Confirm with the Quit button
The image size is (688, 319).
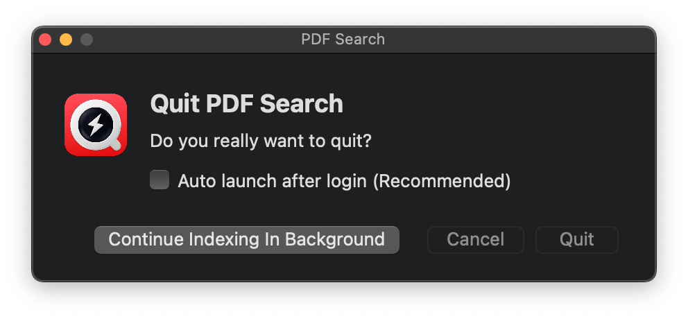pyautogui.click(x=577, y=239)
